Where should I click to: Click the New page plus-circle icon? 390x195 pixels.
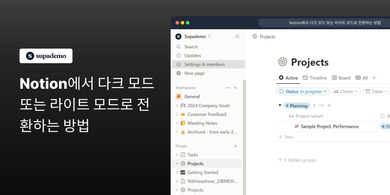[178, 73]
